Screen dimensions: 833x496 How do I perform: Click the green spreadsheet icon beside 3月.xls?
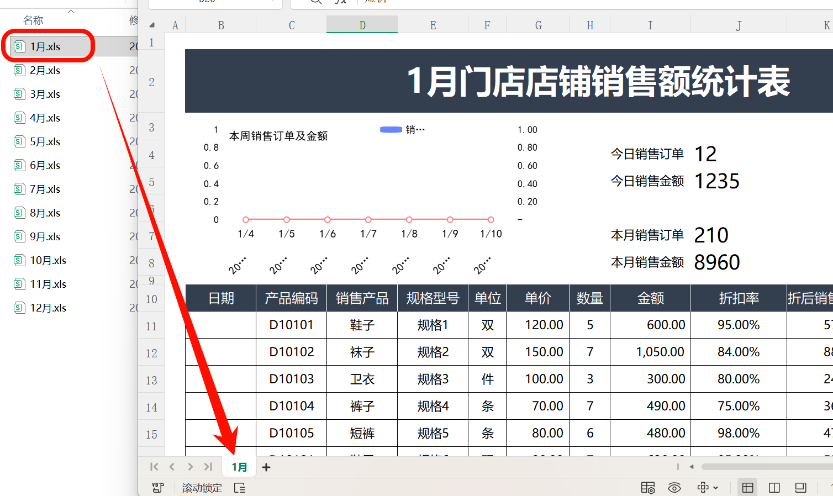[20, 94]
